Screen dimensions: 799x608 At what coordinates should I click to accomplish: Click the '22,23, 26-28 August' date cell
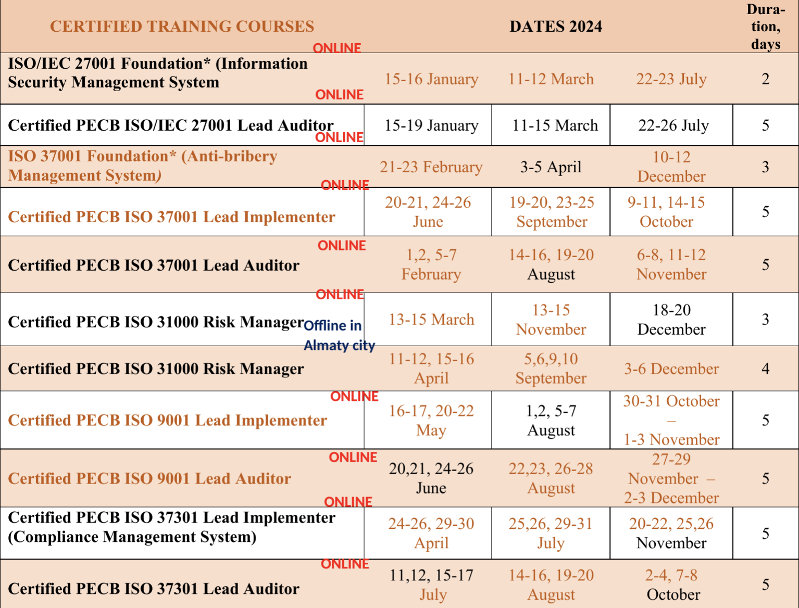551,478
